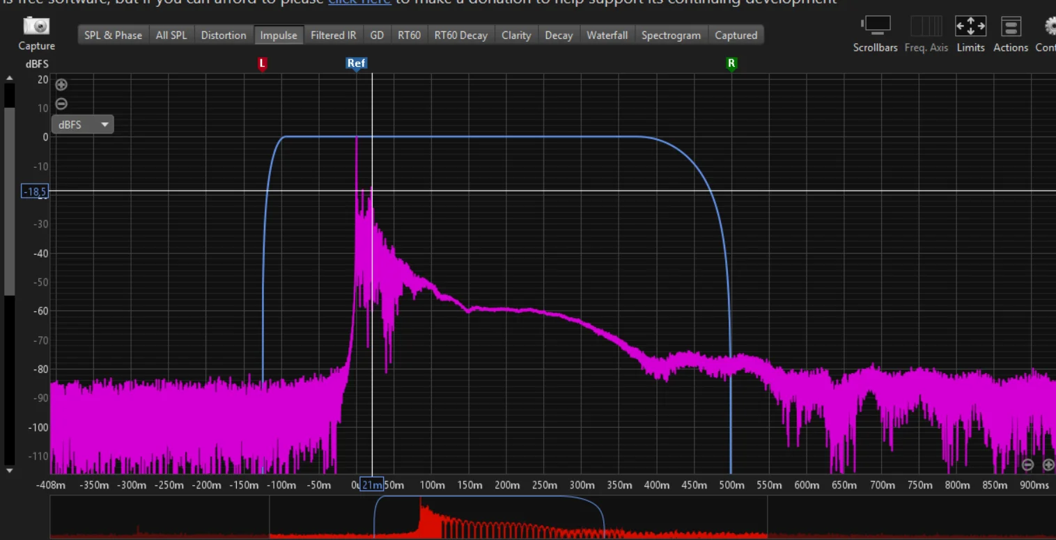Image resolution: width=1056 pixels, height=540 pixels.
Task: Capture the graph image with camera icon
Action: coord(36,26)
